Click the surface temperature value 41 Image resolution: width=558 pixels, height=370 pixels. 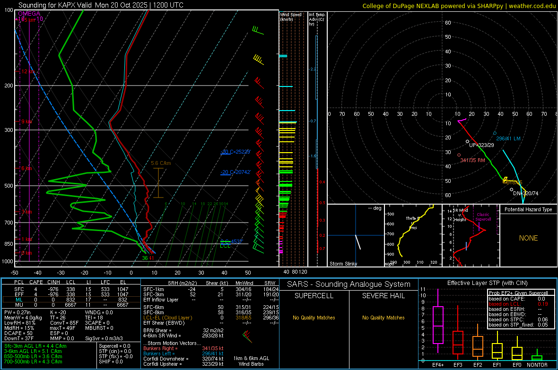tap(151, 258)
